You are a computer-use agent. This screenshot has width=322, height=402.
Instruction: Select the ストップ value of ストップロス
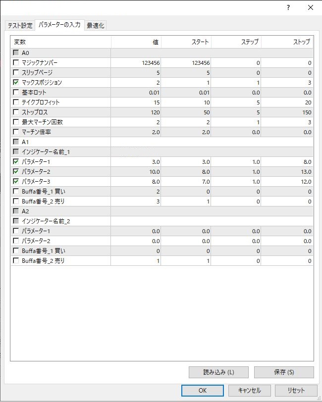coord(287,112)
